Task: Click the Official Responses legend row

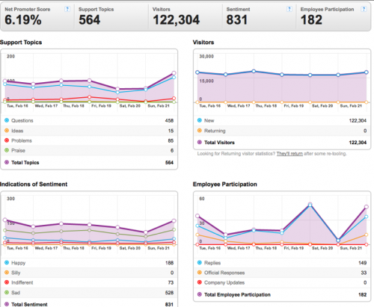Action: point(282,273)
